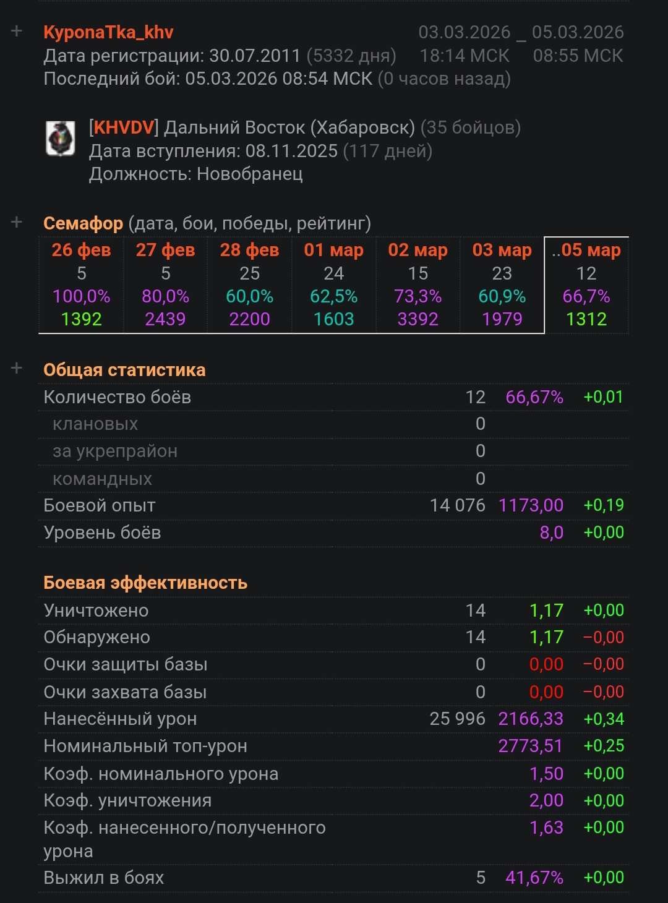Screen dimensions: 668x903
Task: Expand the plus next to Семафор
Action: (x=17, y=222)
